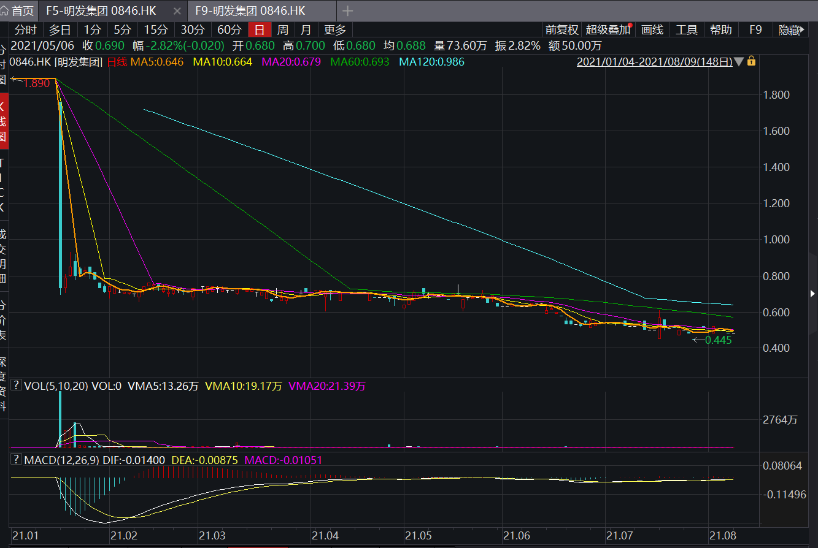This screenshot has height=548, width=818.
Task: Open the VOL indicator help question mark
Action: click(x=17, y=386)
